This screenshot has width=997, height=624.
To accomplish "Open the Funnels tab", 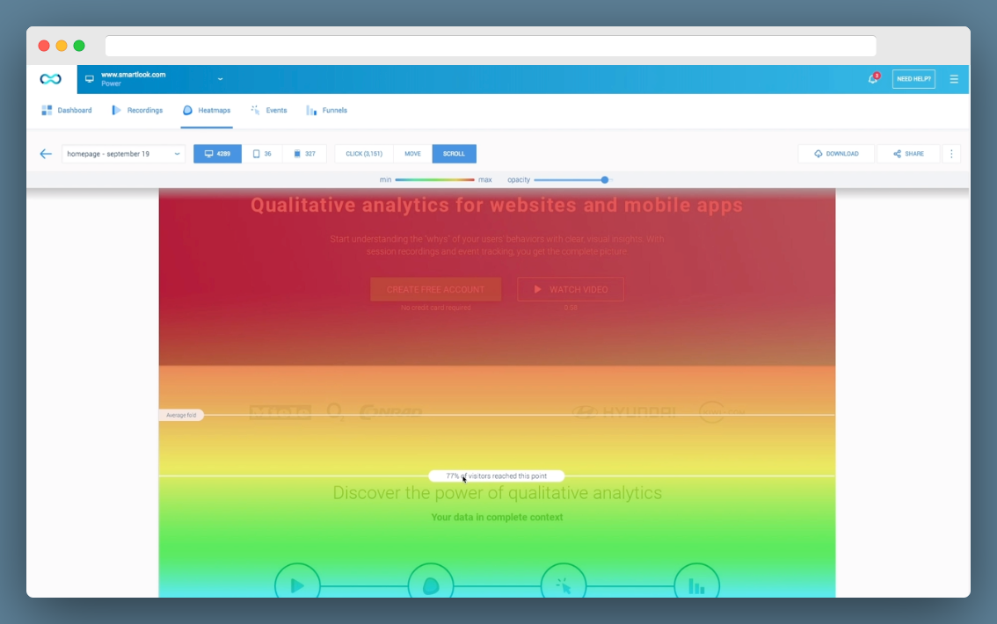I will click(327, 111).
